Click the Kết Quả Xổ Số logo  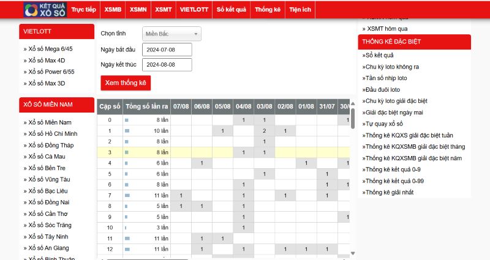[43, 10]
